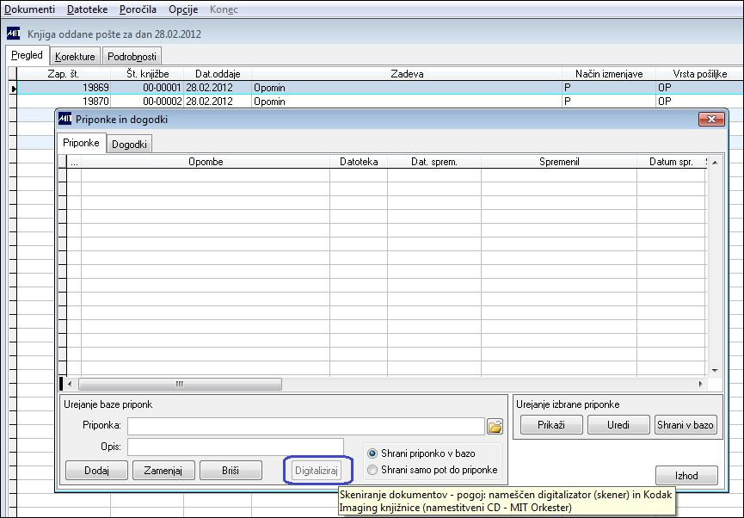744x518 pixels.
Task: Click MIT icon beside Knjiga oddane pošte
Action: pos(13,34)
